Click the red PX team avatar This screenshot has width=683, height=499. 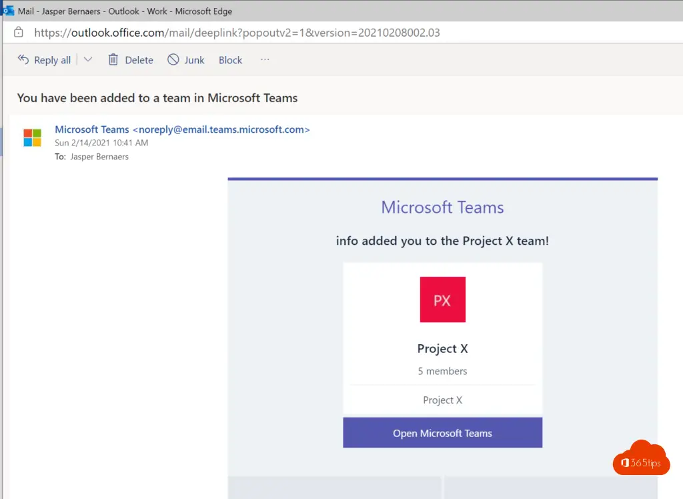(442, 300)
